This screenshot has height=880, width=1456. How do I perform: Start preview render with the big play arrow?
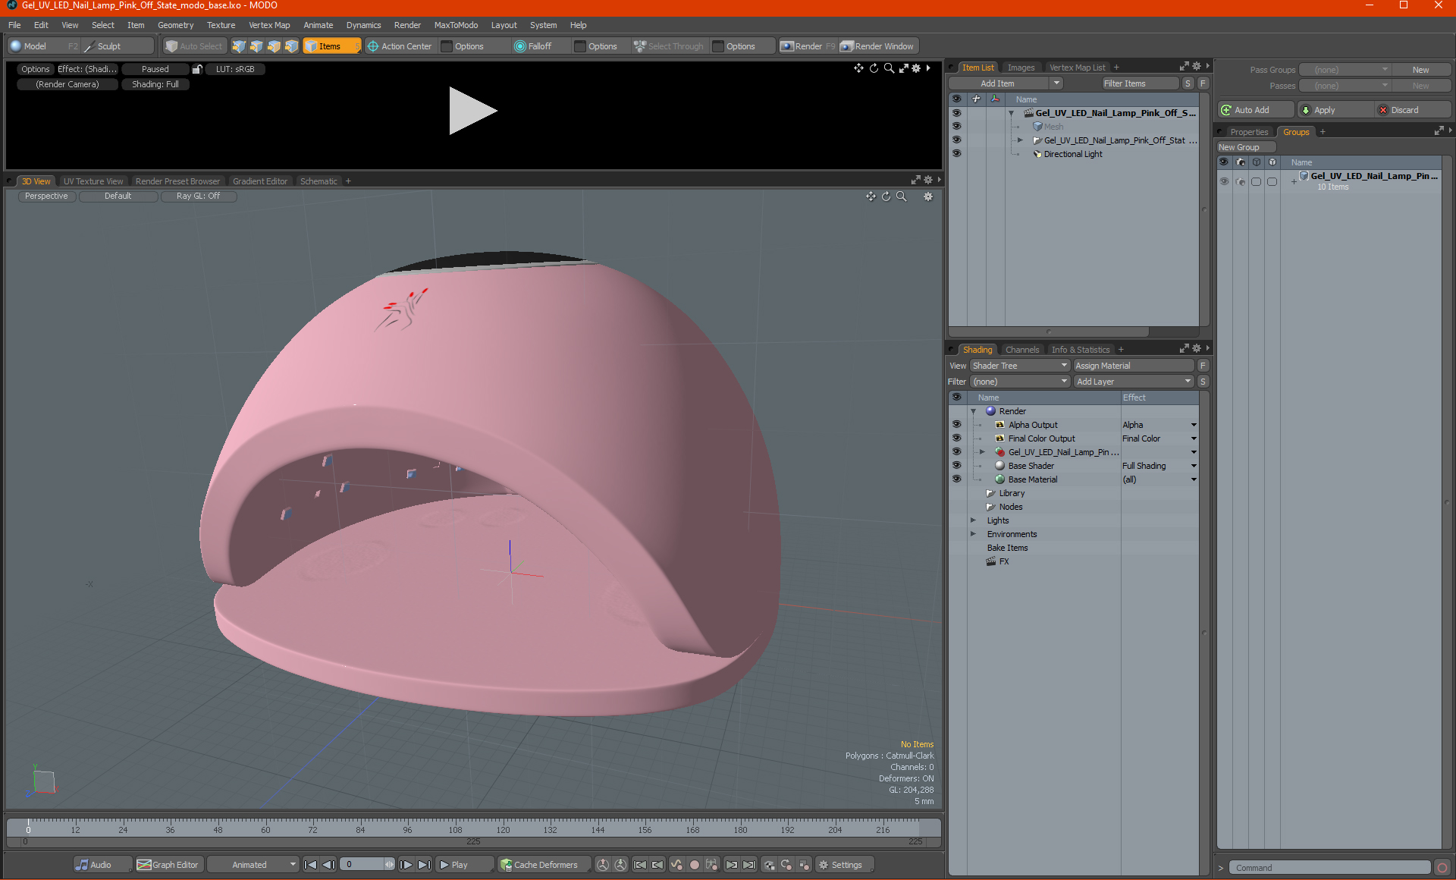pyautogui.click(x=472, y=111)
